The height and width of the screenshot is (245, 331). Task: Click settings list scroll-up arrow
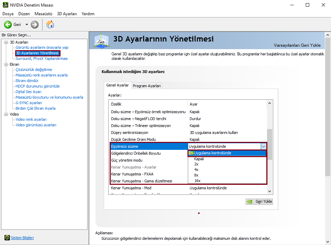click(269, 103)
